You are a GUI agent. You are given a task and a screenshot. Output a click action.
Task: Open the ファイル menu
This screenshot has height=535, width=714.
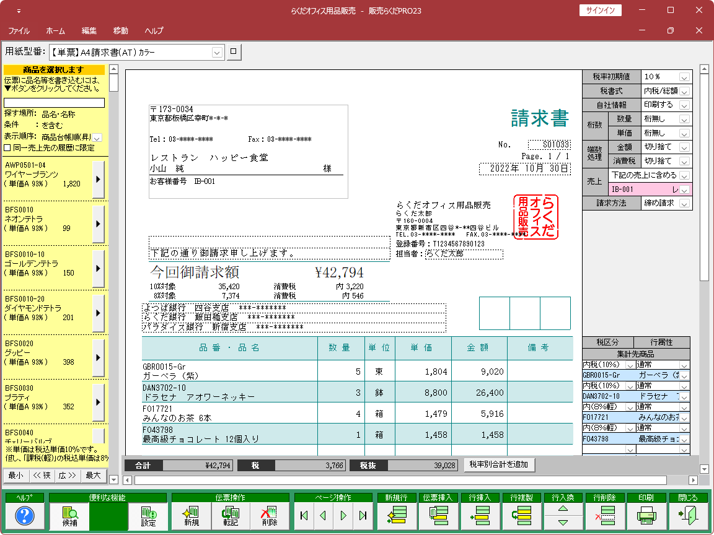(19, 31)
